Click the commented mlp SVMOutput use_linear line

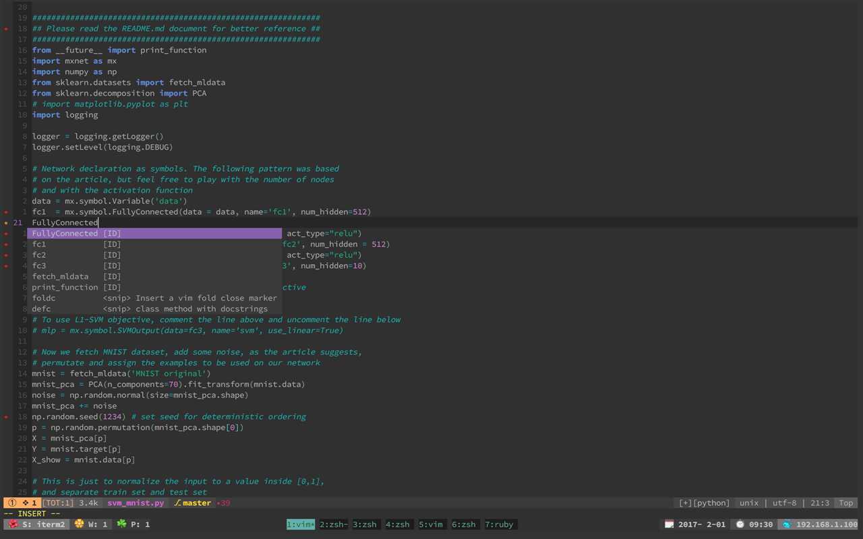[187, 330]
